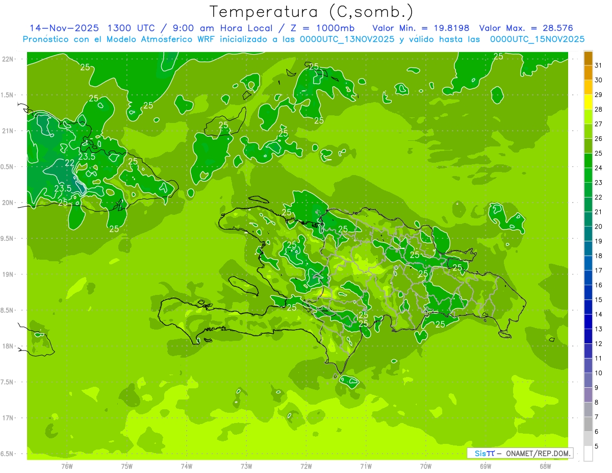Click the legend value '31'
The height and width of the screenshot is (473, 612).
click(x=599, y=65)
